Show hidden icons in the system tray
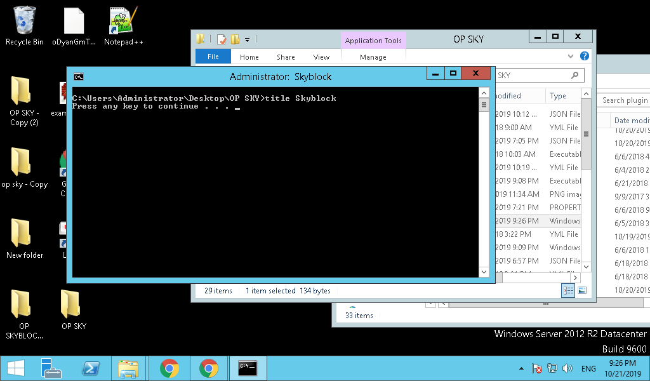Screen dimensions: 650x381 coord(521,368)
